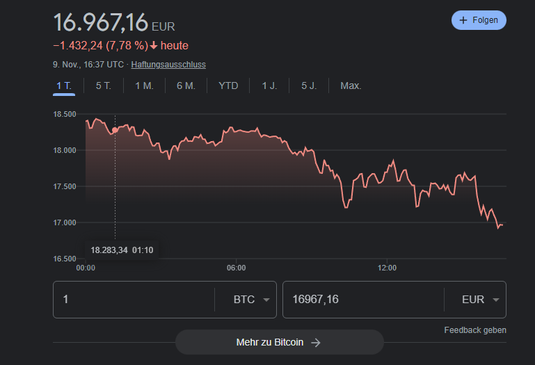The image size is (535, 365).
Task: Click the Feedback geben link
Action: [x=475, y=330]
